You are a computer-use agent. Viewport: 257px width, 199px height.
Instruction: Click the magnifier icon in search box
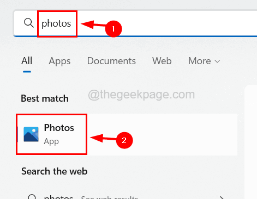pyautogui.click(x=29, y=23)
